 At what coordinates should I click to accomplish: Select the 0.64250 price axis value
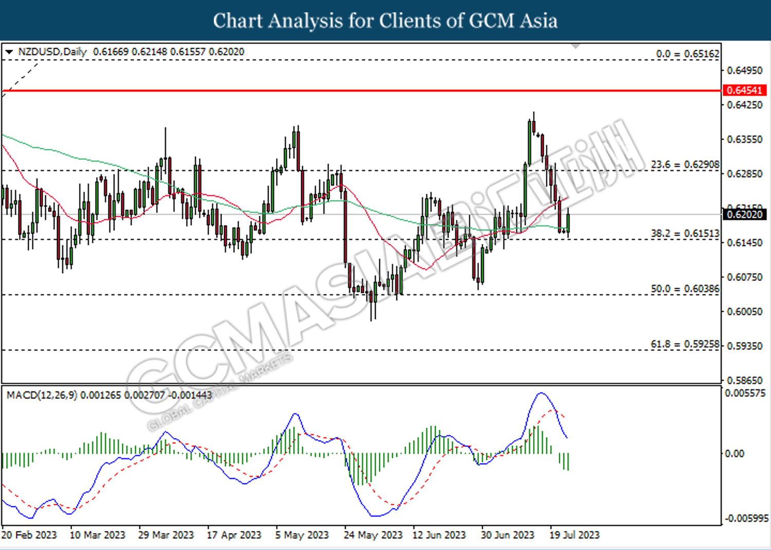pos(745,105)
